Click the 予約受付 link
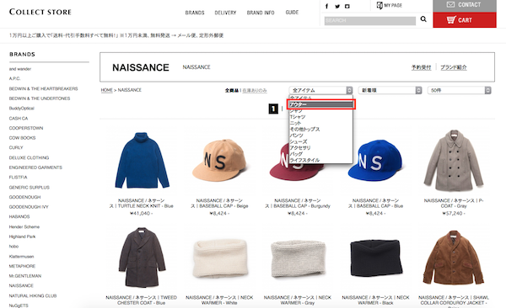Screen dimensions: 506x308 pos(421,67)
